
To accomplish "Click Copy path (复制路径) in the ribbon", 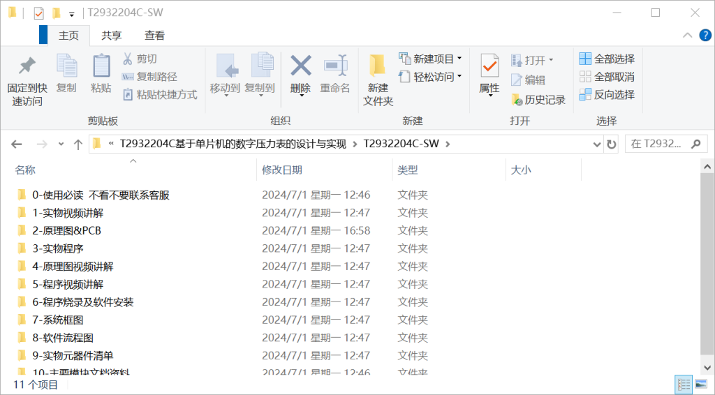I will coord(149,77).
